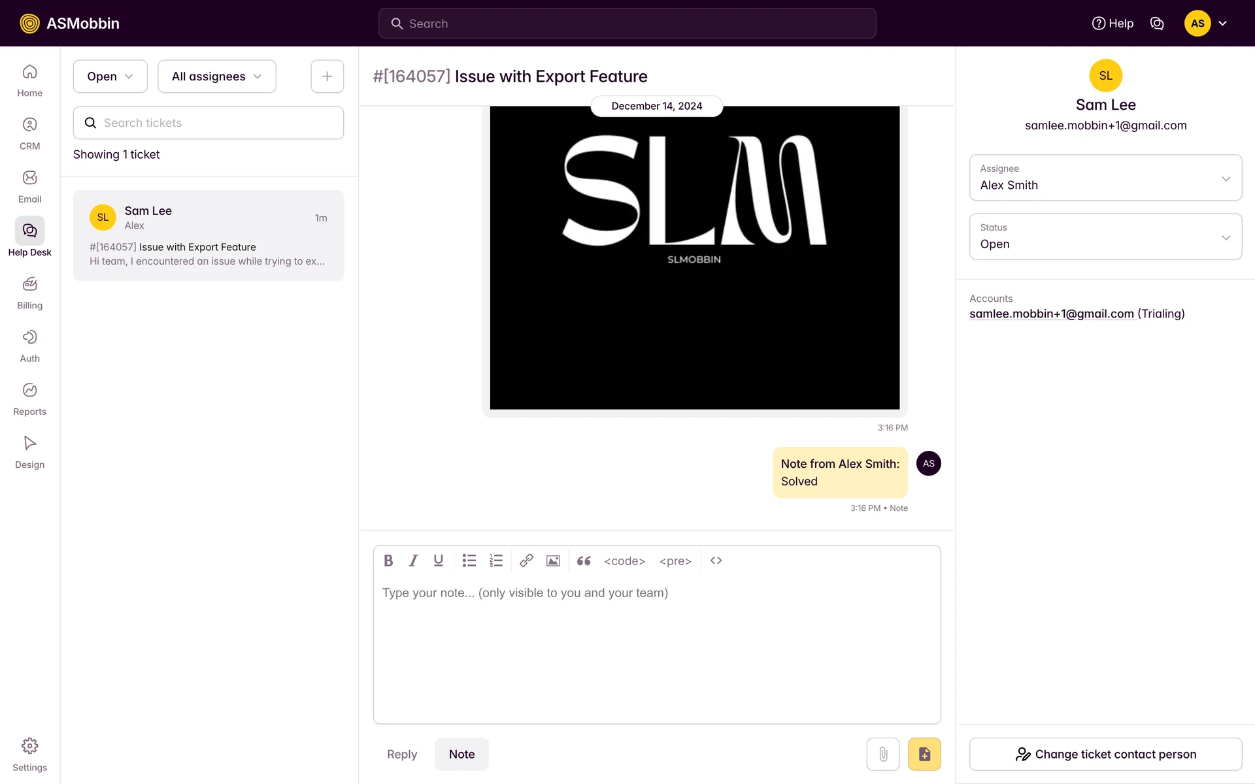Toggle bold formatting in note editor
This screenshot has width=1255, height=784.
pos(388,561)
